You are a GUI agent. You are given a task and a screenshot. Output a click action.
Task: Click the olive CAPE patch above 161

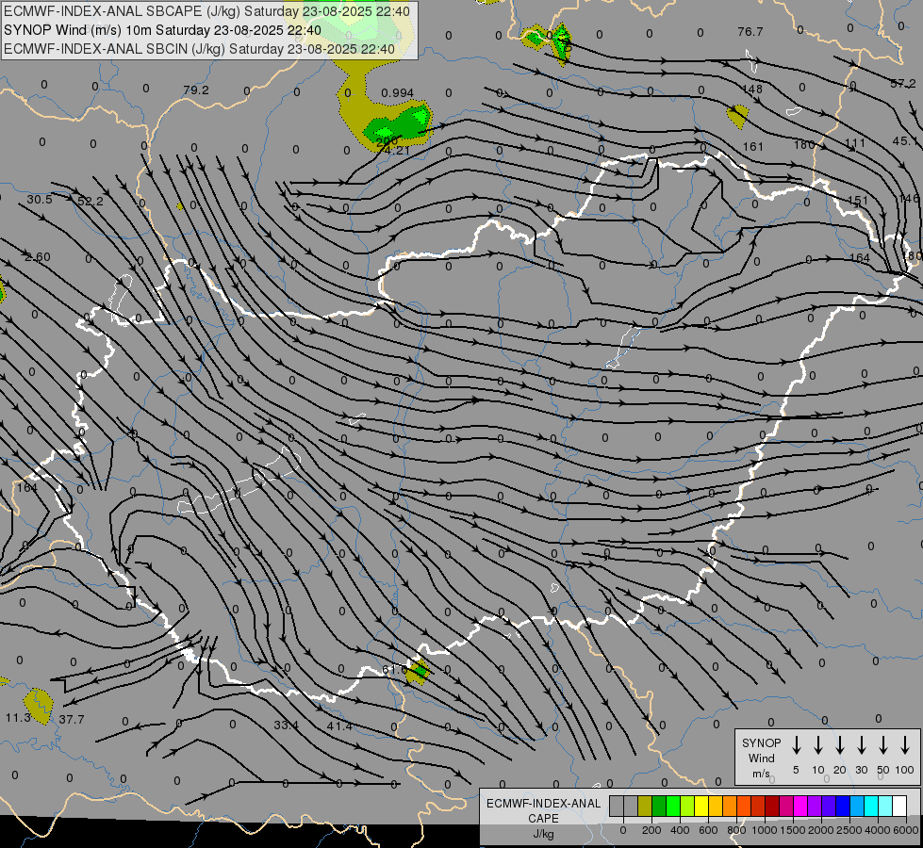738,116
